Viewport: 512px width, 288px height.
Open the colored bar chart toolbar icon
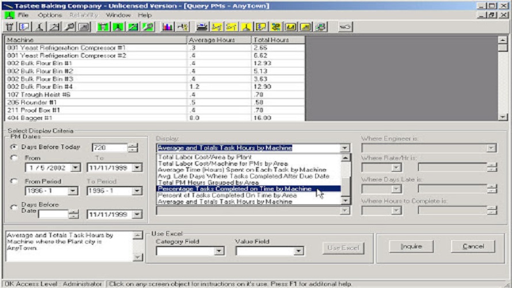click(167, 27)
